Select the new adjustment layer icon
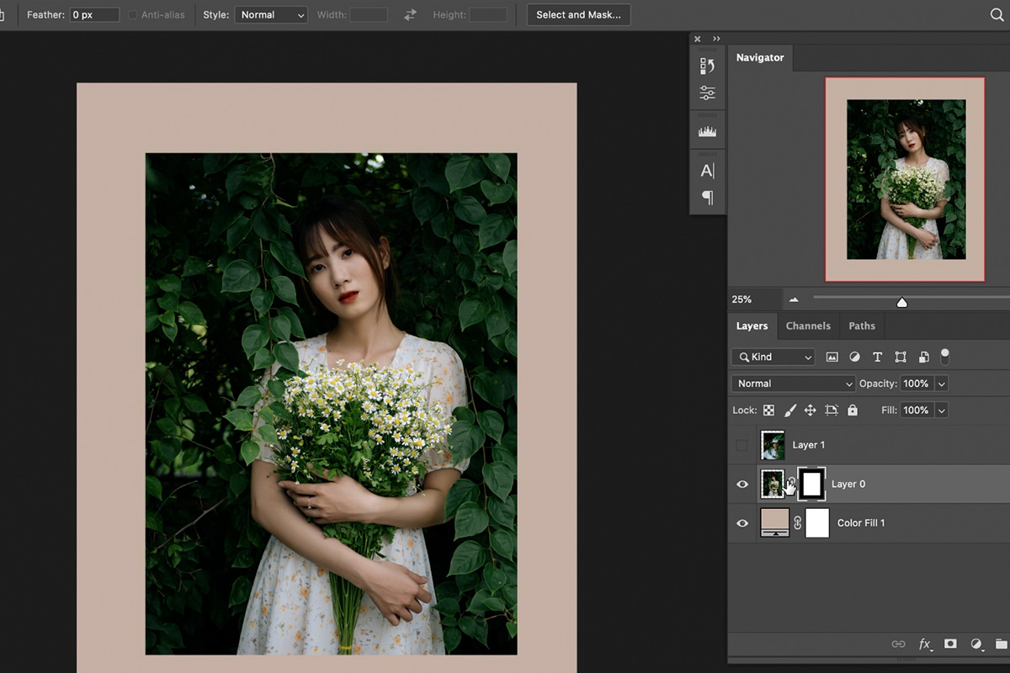Viewport: 1010px width, 673px height. [975, 644]
